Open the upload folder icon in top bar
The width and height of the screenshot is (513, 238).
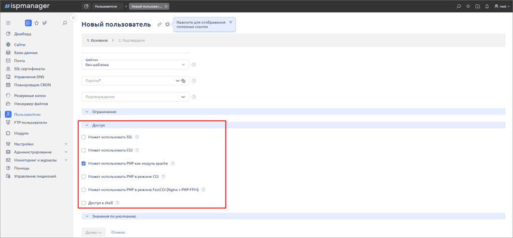[x=478, y=6]
